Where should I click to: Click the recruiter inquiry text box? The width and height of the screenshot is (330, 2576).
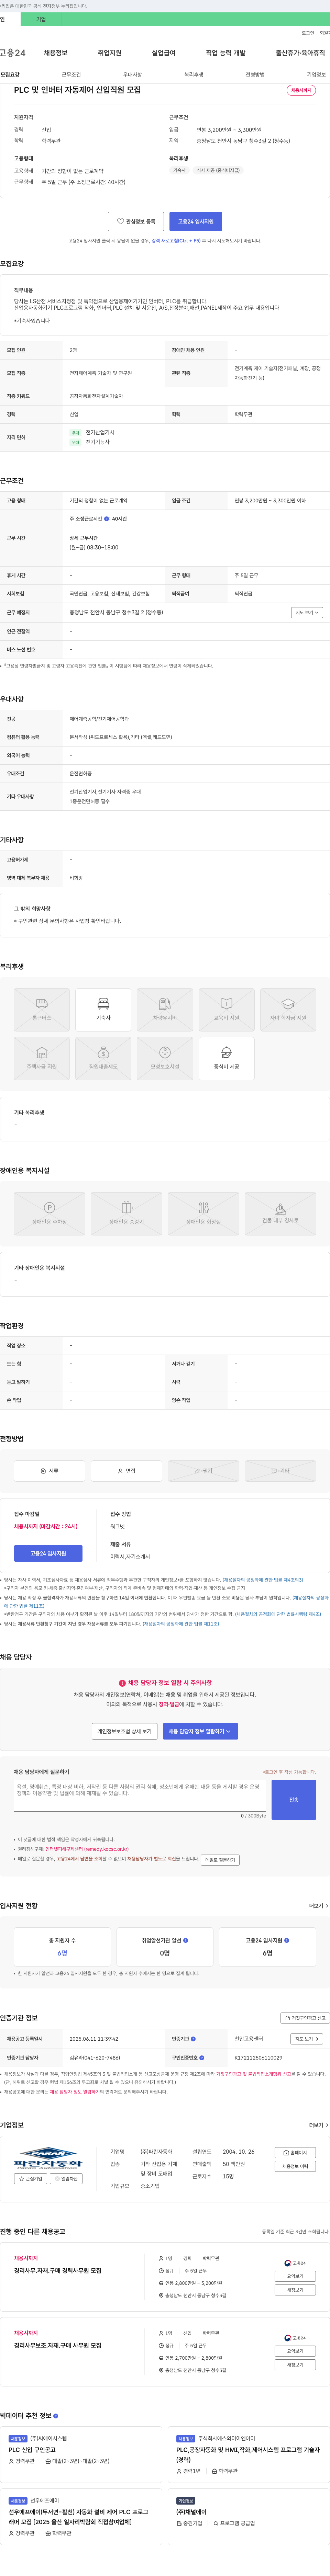(140, 1795)
